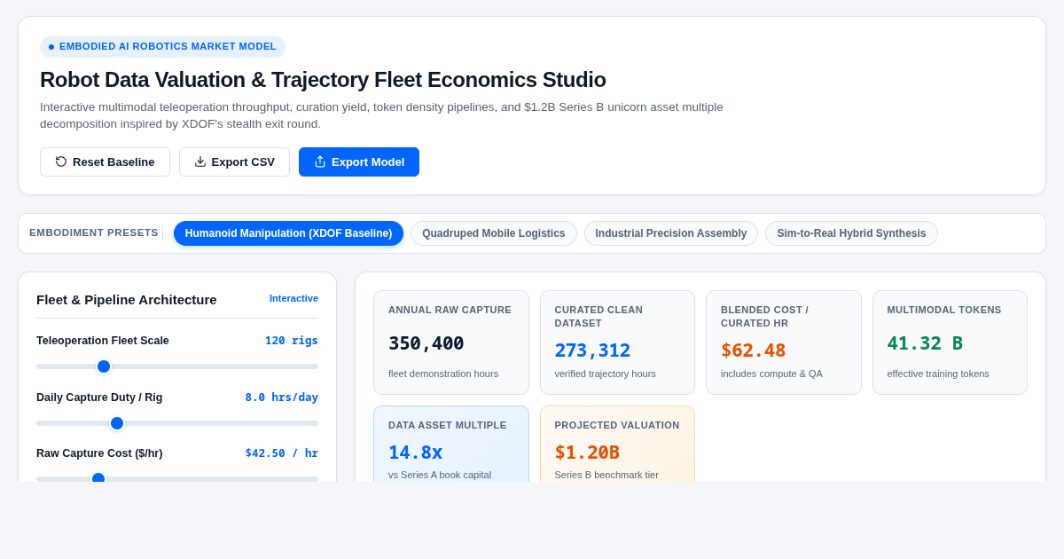The width and height of the screenshot is (1064, 559).
Task: Select Industrial Precision Assembly preset
Action: coord(671,233)
